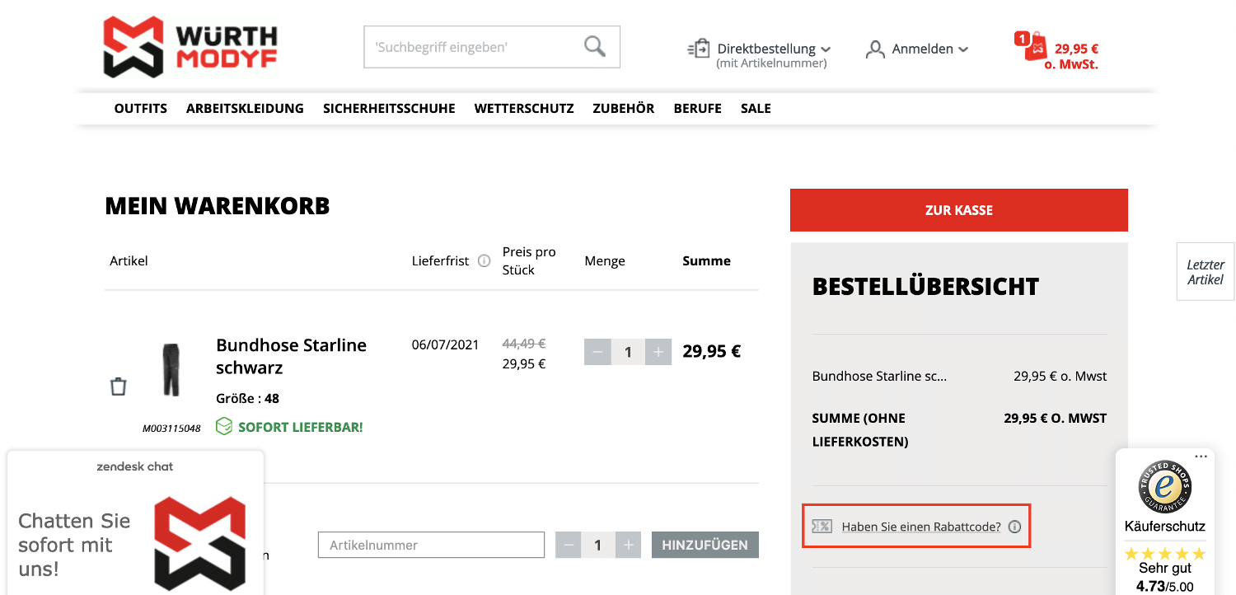Open the WETTERSCHUTZ menu
The image size is (1236, 595).
coord(524,108)
